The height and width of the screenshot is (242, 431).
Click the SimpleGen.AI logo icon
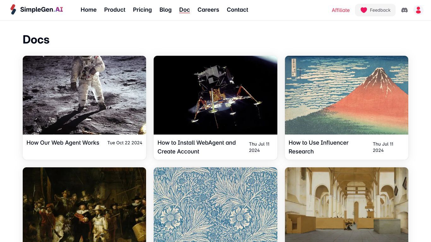click(x=13, y=9)
